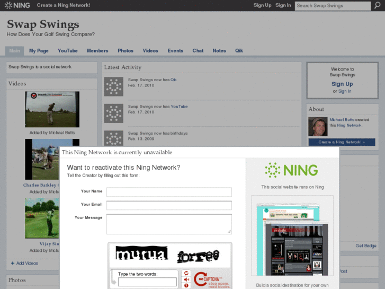
Task: Click the Ning website preview image
Action: click(x=292, y=235)
